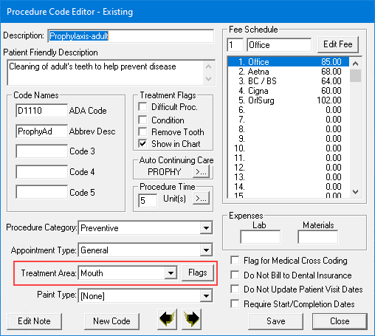Open Auto Continuing Care selection button

[201, 171]
